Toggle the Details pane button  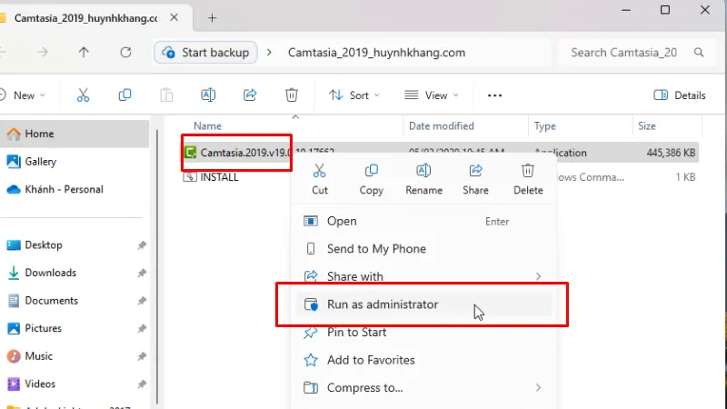click(680, 95)
